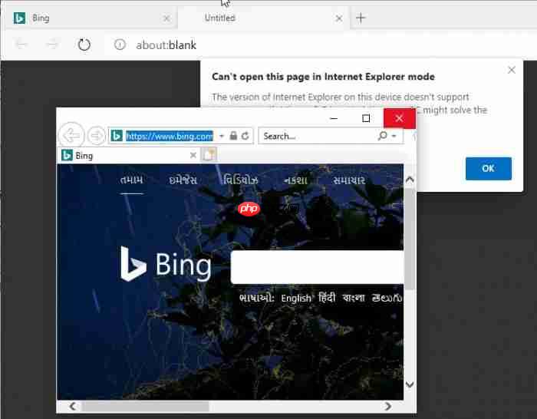The height and width of the screenshot is (419, 537).
Task: Switch Bing language to Telugu link
Action: pyautogui.click(x=387, y=298)
